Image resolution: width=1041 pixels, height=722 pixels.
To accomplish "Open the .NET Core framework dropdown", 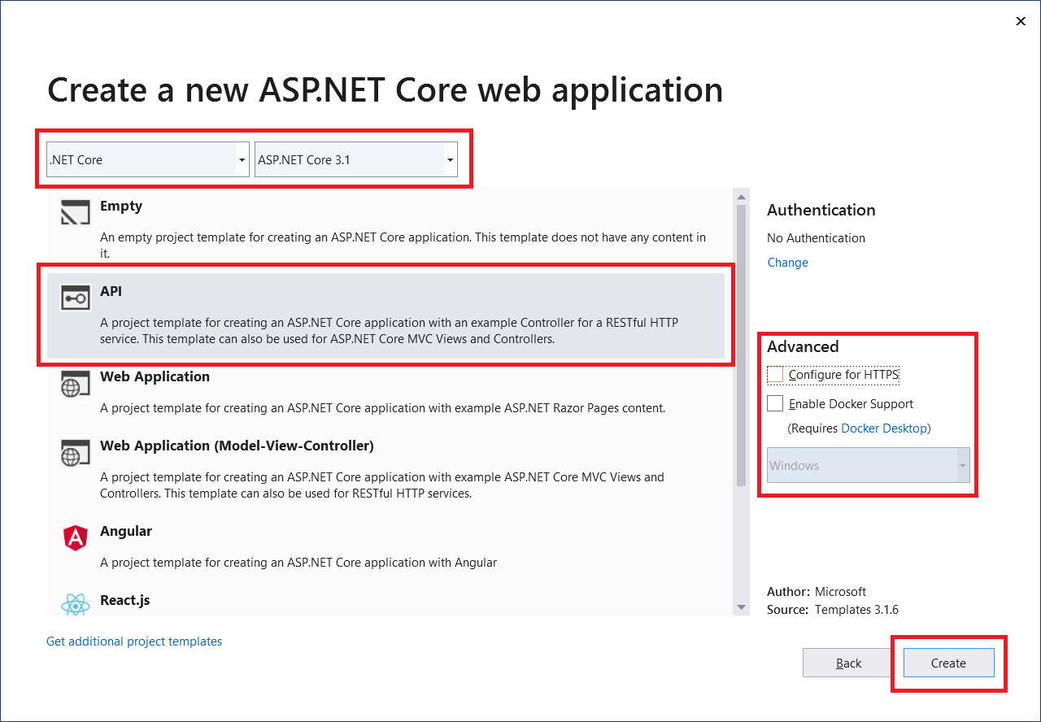I will point(147,159).
